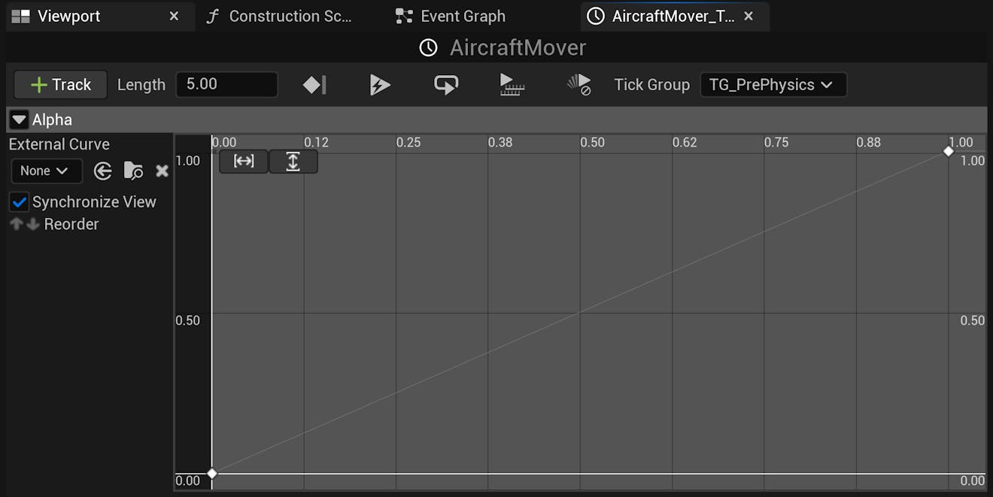Toggle Loop for the timeline
Screen dimensions: 993x497
(446, 85)
